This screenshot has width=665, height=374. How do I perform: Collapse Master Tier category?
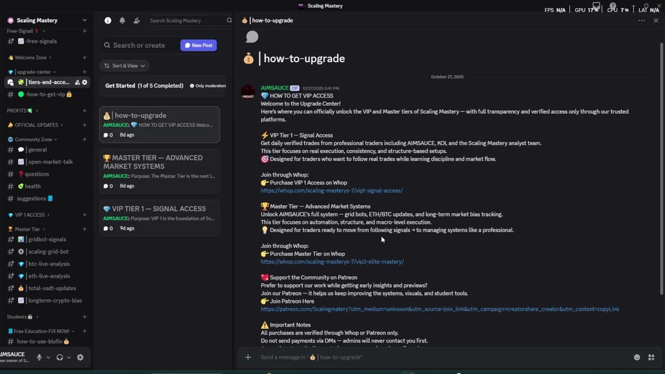(x=26, y=229)
